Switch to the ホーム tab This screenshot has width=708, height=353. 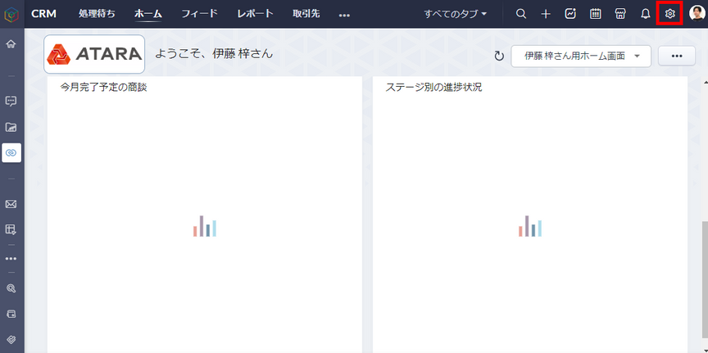tap(148, 14)
